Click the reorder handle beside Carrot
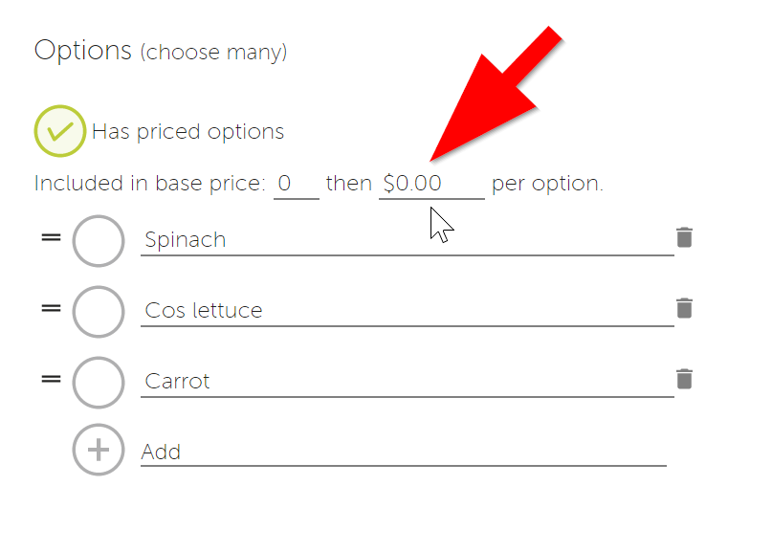Image resolution: width=772 pixels, height=552 pixels. [52, 379]
